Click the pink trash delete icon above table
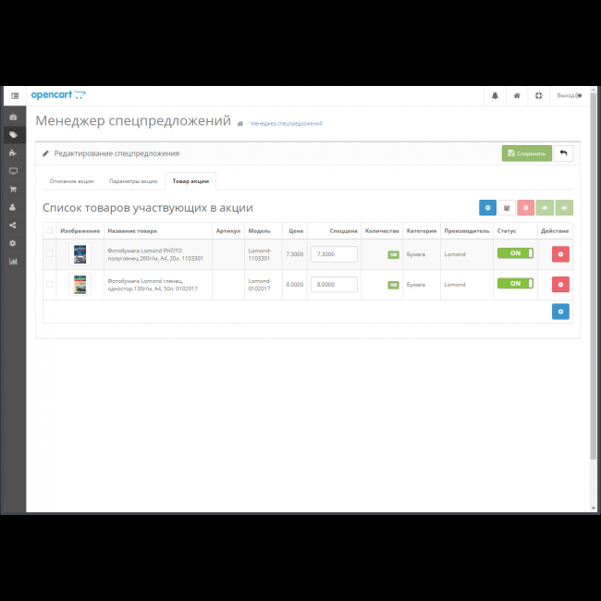601x601 pixels. (x=526, y=208)
